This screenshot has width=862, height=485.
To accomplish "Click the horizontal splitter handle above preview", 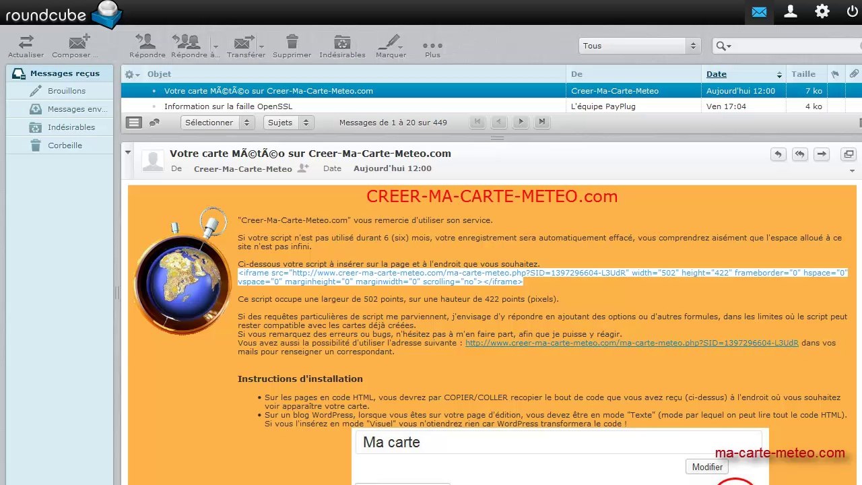I will pos(497,138).
